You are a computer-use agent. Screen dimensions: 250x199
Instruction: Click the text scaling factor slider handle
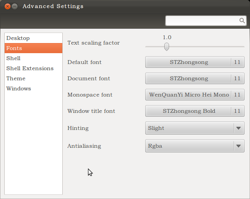[x=167, y=47]
